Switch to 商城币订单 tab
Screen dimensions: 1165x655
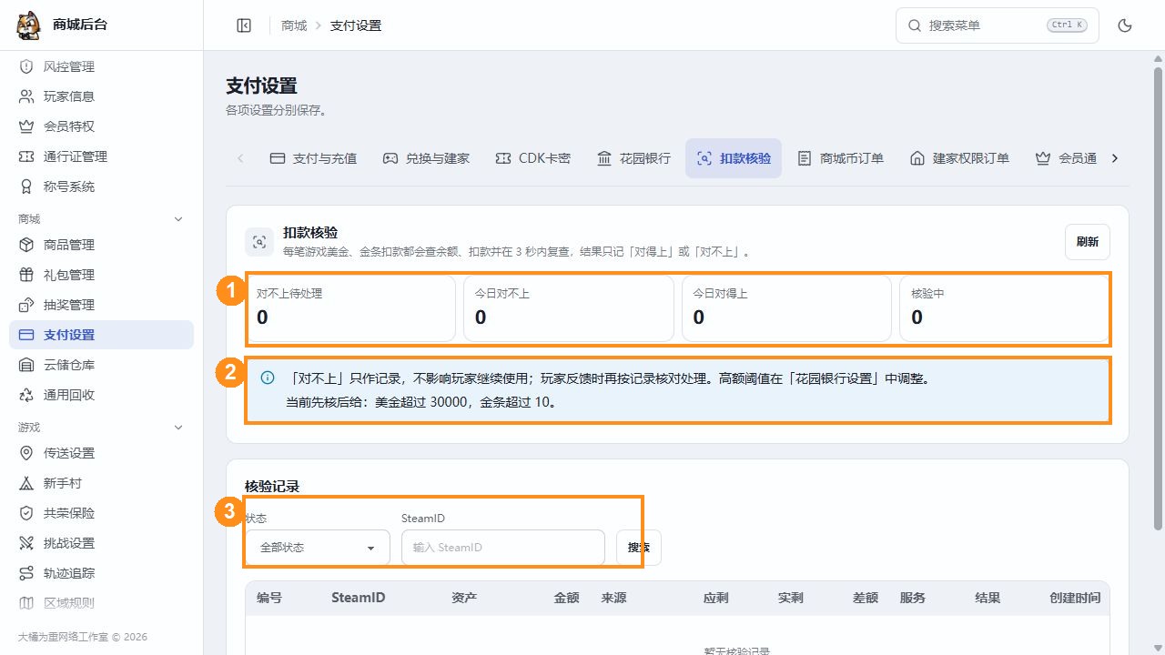tap(840, 158)
